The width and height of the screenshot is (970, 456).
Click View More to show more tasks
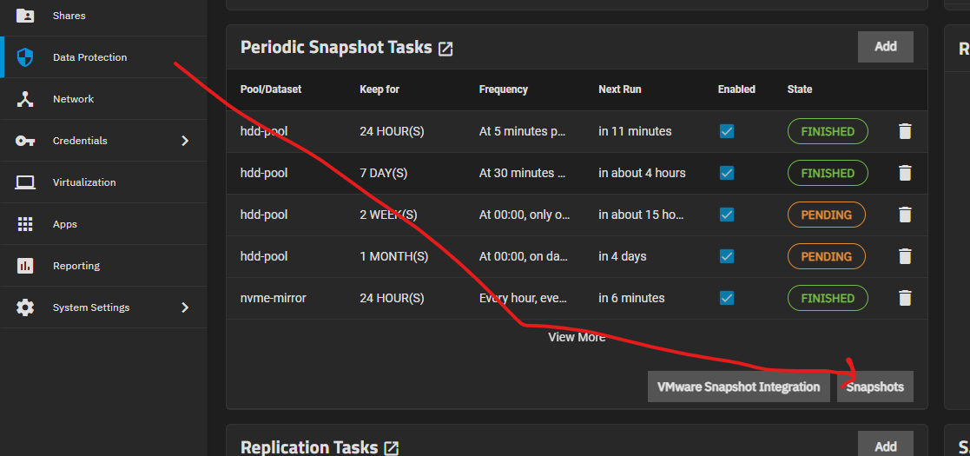tap(577, 337)
